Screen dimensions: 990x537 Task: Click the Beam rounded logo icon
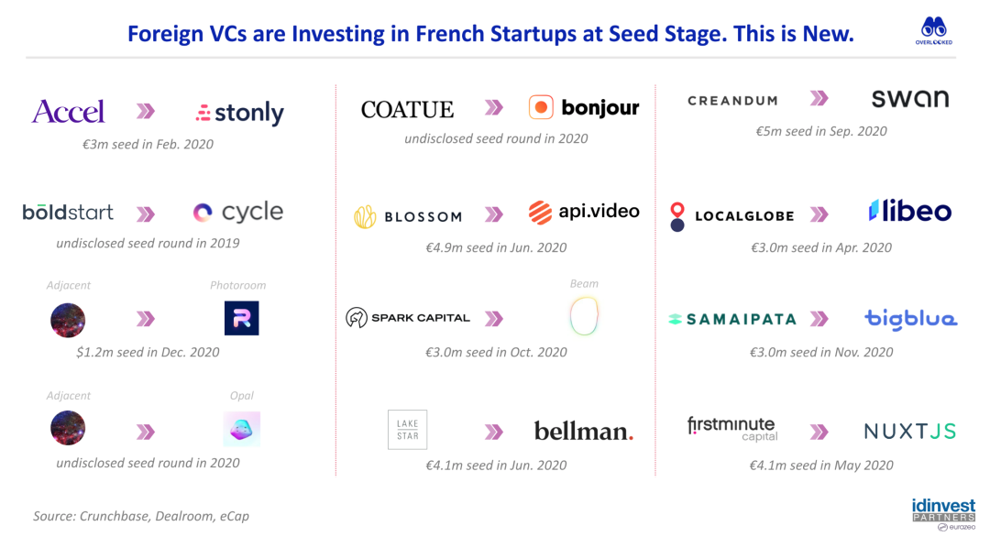[x=584, y=315]
